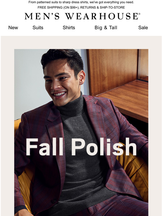Select the Shirts navigation item
Image resolution: width=162 pixels, height=216 pixels.
coord(69,28)
